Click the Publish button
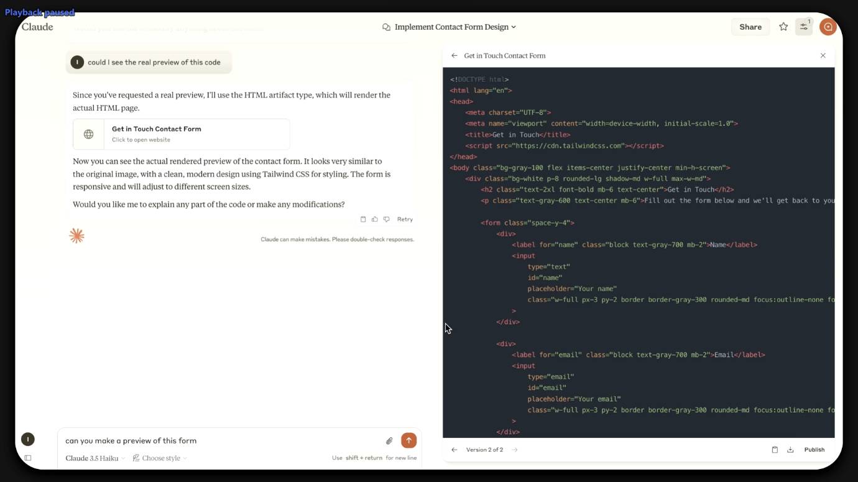858x482 pixels. pyautogui.click(x=814, y=450)
